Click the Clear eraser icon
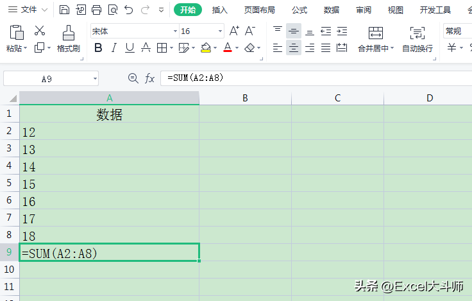 [249, 47]
